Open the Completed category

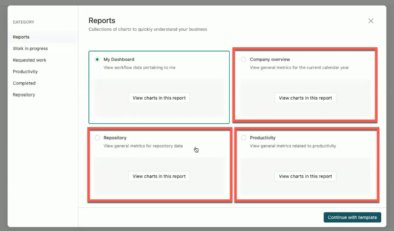click(24, 83)
